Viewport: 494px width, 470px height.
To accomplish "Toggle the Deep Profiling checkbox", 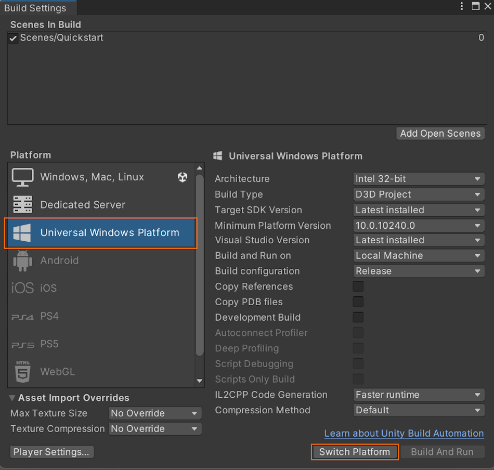I will (x=358, y=348).
